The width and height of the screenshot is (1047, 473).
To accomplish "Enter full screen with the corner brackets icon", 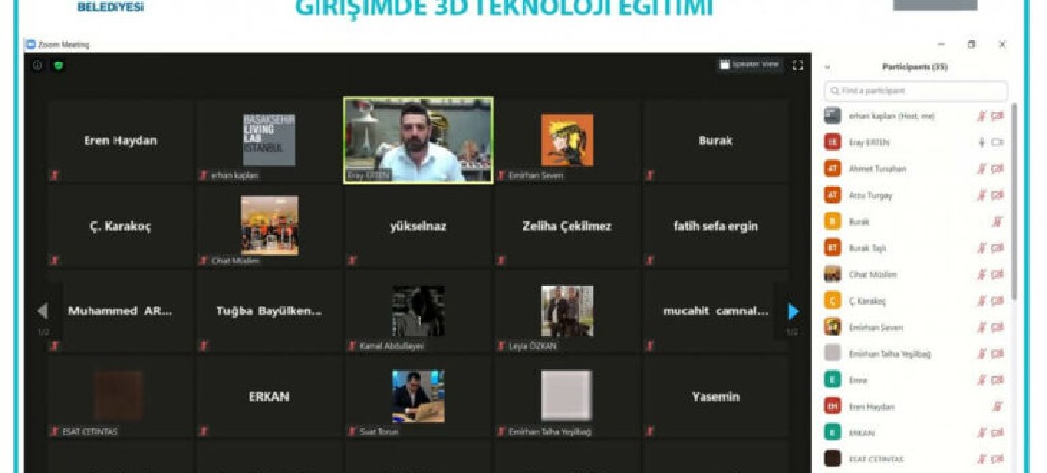I will tap(797, 64).
